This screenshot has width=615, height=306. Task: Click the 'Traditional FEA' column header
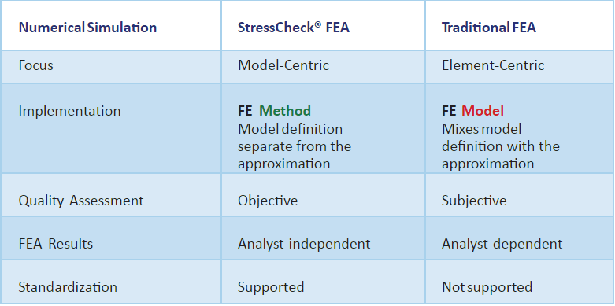pyautogui.click(x=489, y=28)
